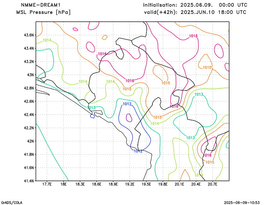The width and height of the screenshot is (265, 205).
Task: Click the 41.6N latitude axis label
Action: point(29,168)
